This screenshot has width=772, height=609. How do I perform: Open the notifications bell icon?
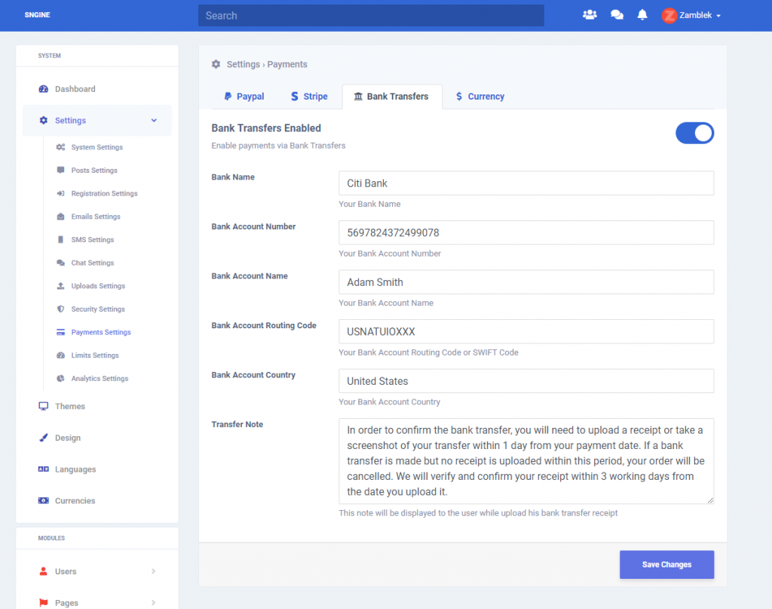click(x=642, y=15)
